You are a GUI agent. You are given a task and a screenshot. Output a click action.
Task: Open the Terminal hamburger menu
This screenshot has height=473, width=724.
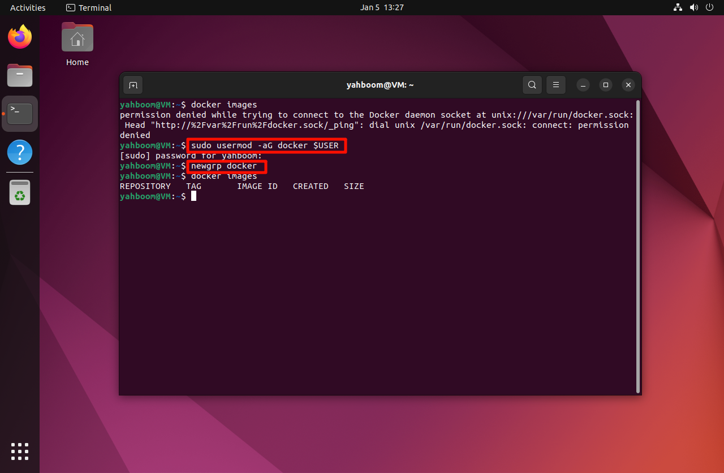tap(555, 84)
